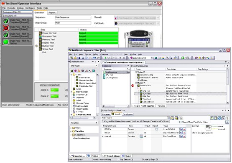Click the Step Types header button
The image size is (232, 163).
coord(84,65)
